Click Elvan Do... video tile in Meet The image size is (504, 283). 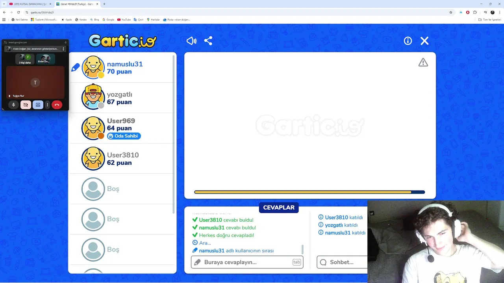pos(45,59)
